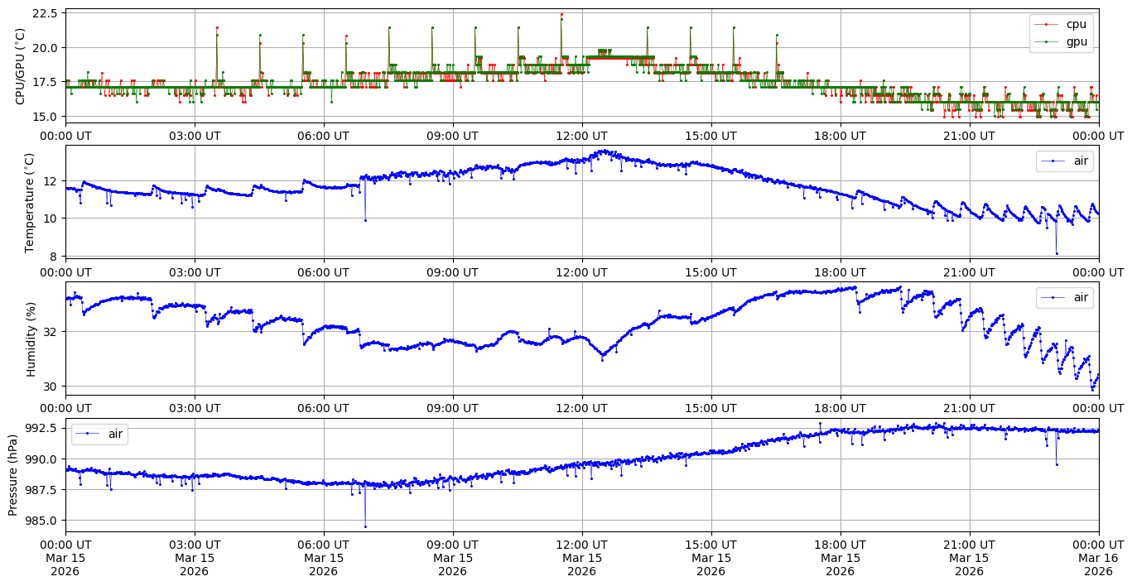Click the lowest pressure dip point near 07:00

[x=365, y=526]
